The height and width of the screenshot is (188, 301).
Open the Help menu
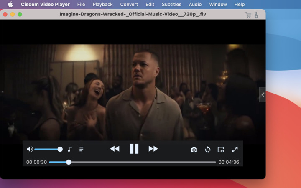coord(240,5)
